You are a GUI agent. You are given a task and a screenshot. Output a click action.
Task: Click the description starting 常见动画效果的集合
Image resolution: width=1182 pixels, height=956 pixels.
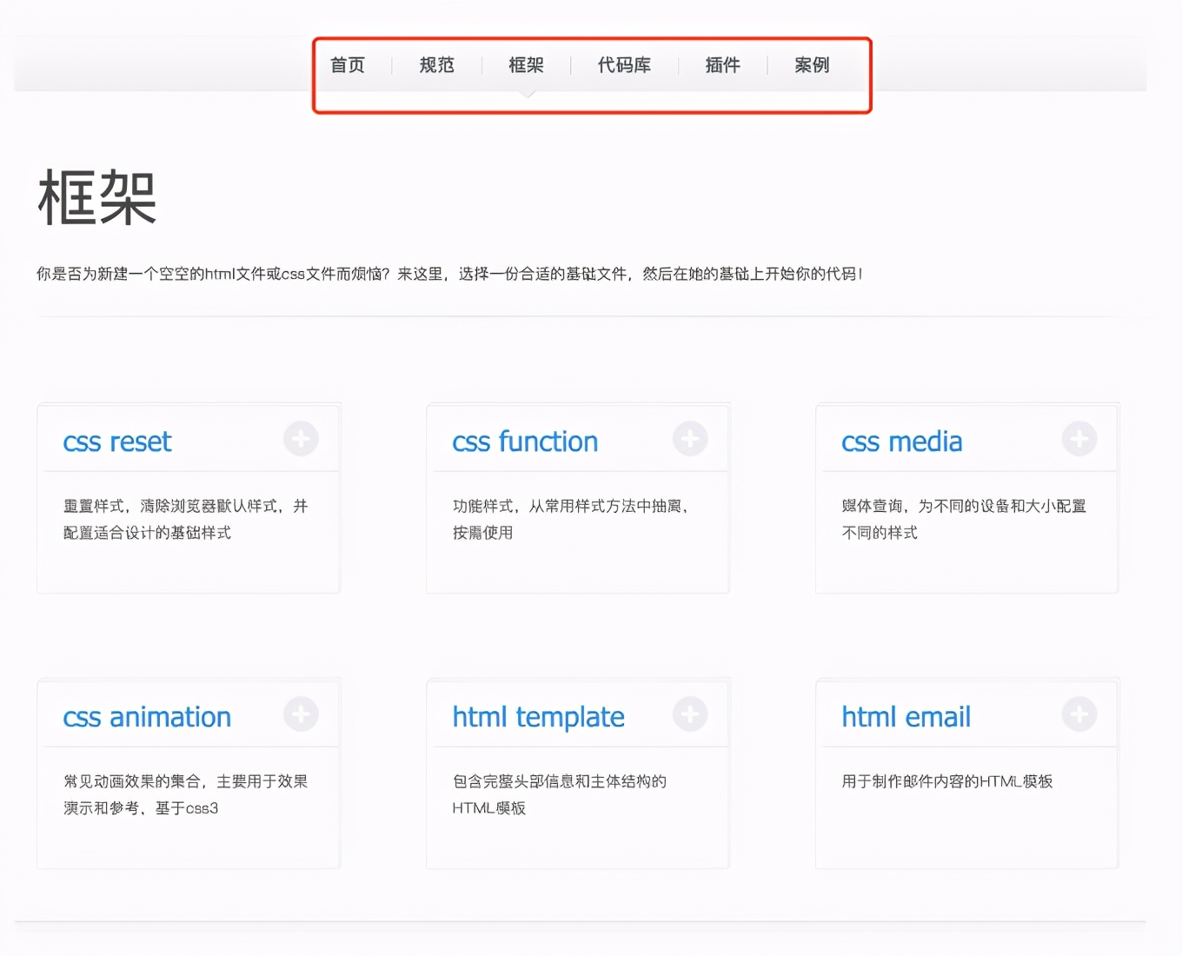(x=186, y=794)
